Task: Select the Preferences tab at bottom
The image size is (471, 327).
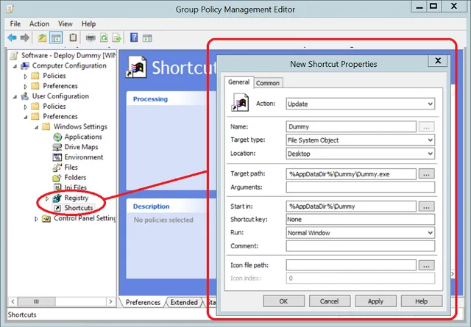Action: tap(143, 302)
